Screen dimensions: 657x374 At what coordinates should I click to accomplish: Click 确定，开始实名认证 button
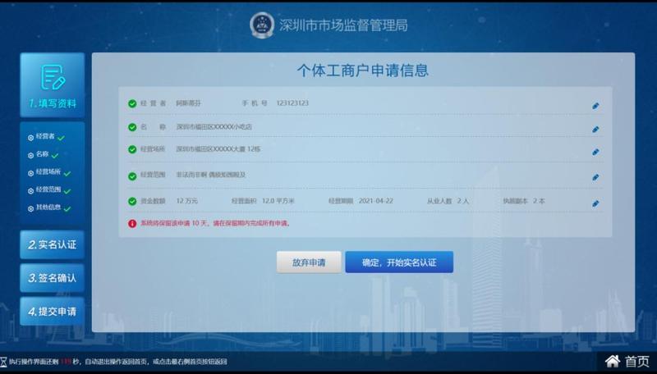398,262
